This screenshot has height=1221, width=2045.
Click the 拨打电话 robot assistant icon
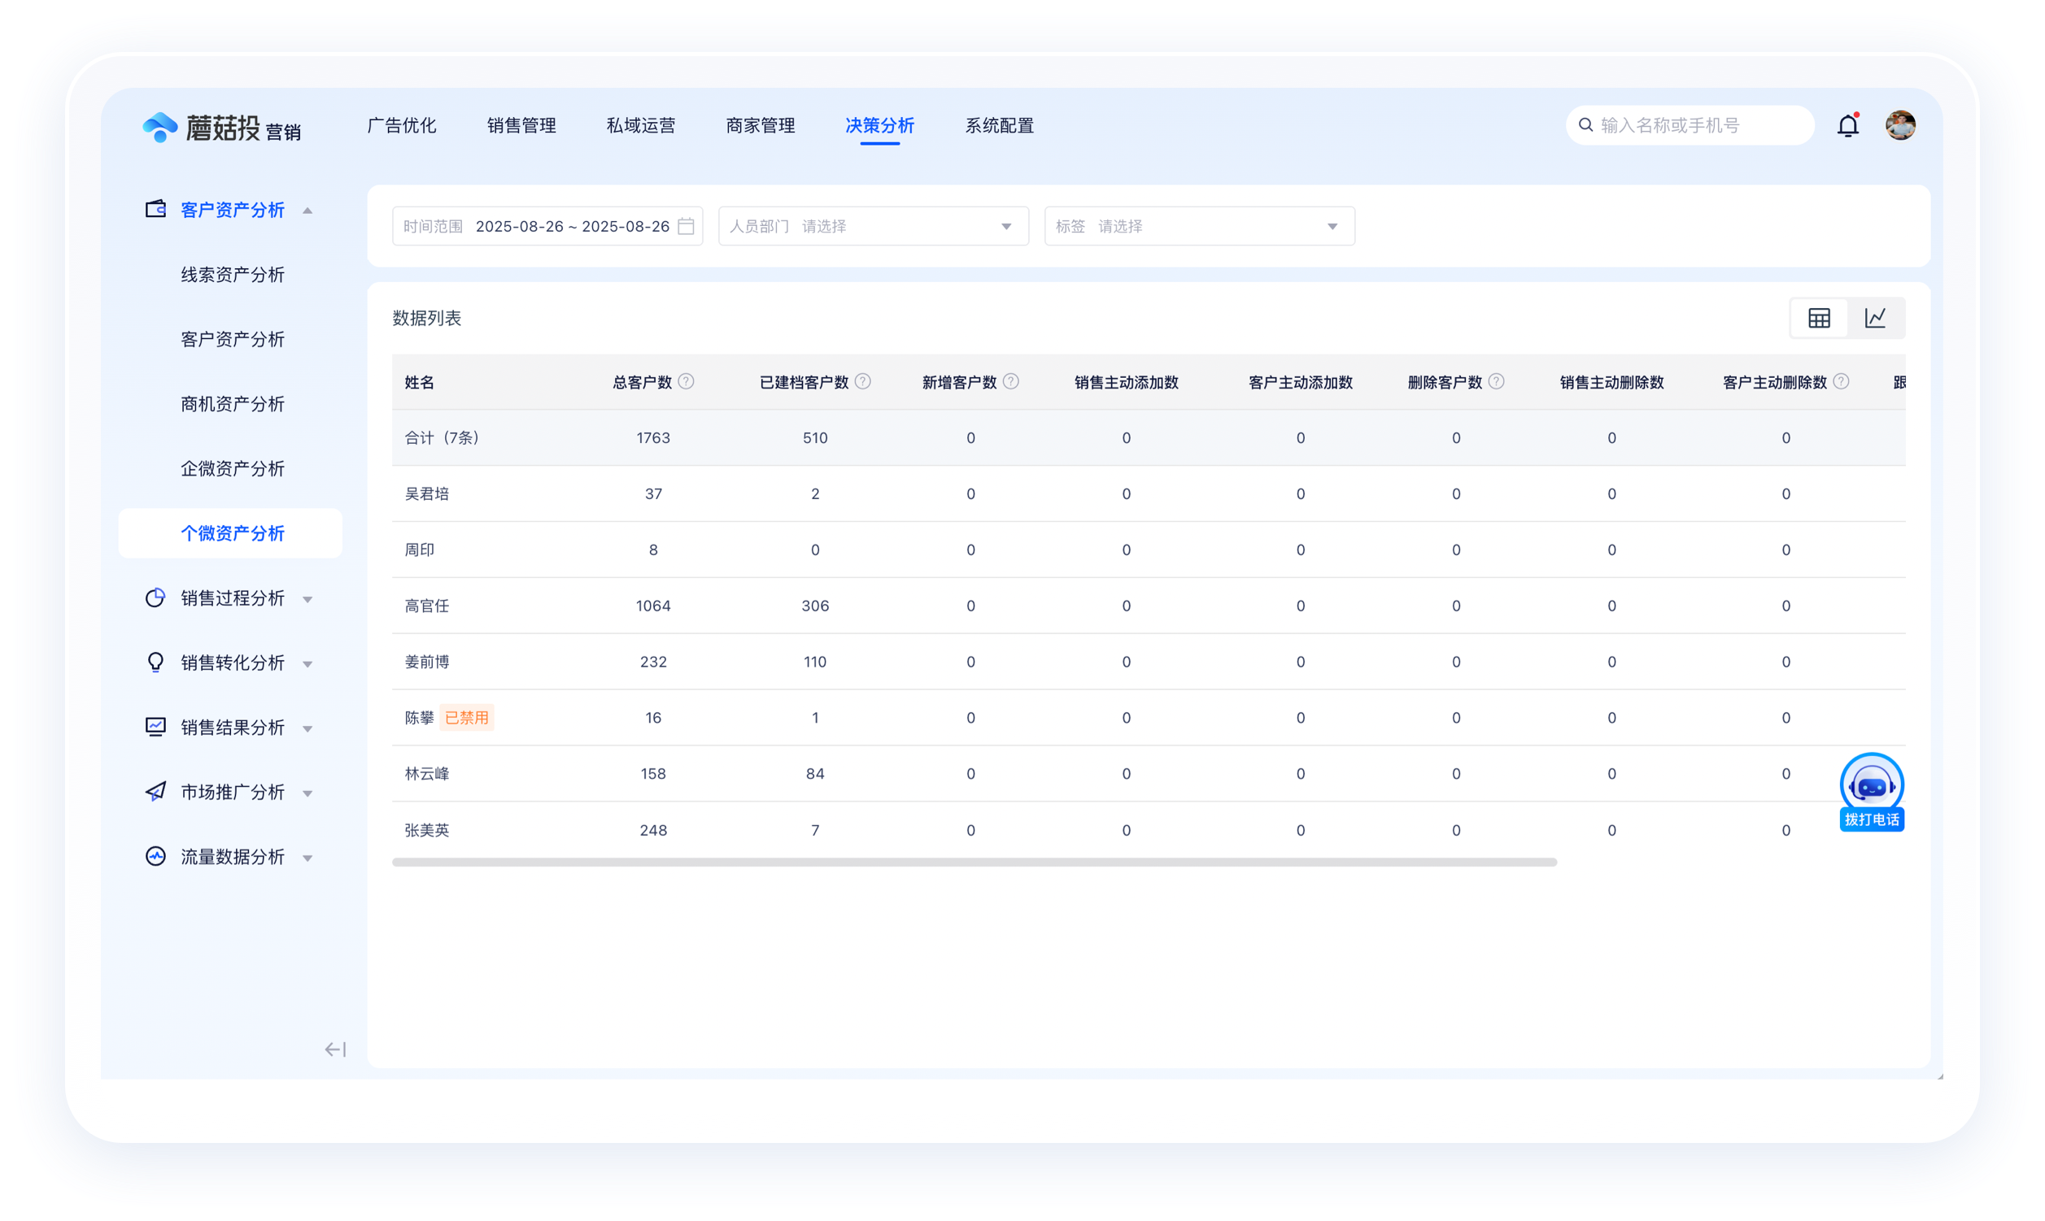click(1871, 786)
